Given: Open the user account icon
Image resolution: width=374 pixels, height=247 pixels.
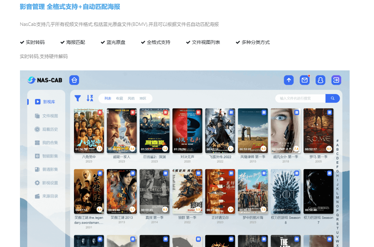Looking at the screenshot, I should [320, 80].
